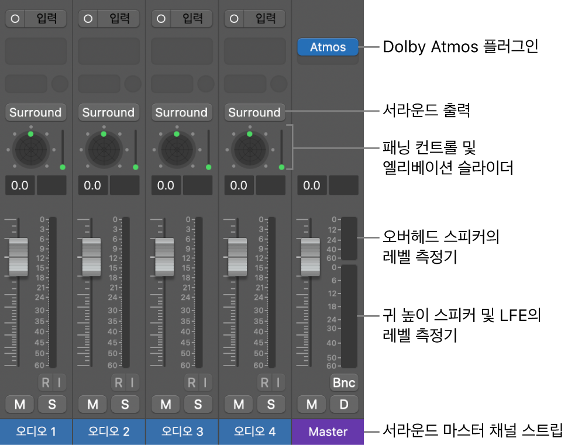The height and width of the screenshot is (445, 568).
Task: Solo the 오디오 2 channel
Action: click(x=125, y=404)
